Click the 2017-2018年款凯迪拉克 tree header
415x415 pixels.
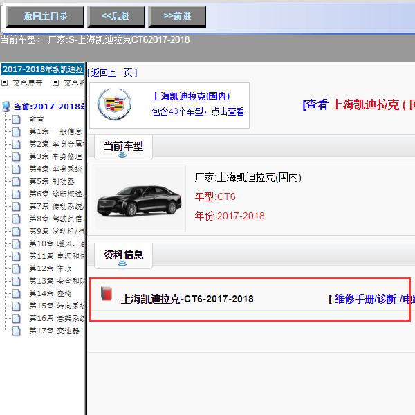pyautogui.click(x=43, y=69)
